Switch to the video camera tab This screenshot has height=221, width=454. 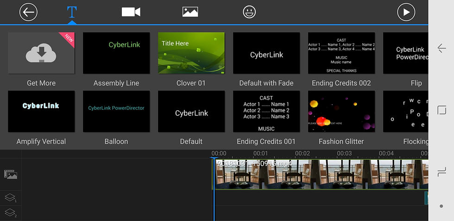131,12
